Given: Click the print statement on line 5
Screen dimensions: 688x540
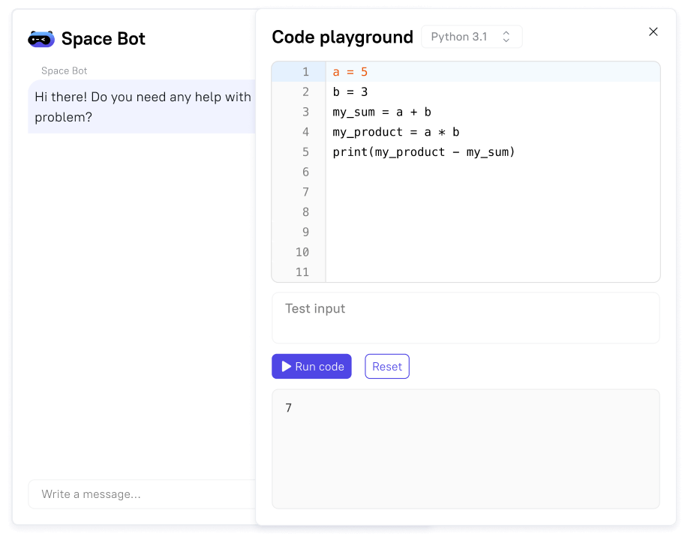Looking at the screenshot, I should (x=424, y=152).
